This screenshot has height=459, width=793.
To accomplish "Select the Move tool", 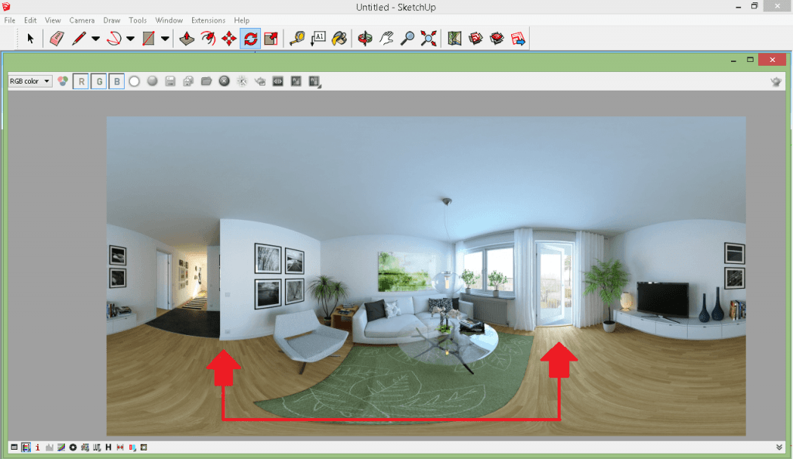I will 228,37.
